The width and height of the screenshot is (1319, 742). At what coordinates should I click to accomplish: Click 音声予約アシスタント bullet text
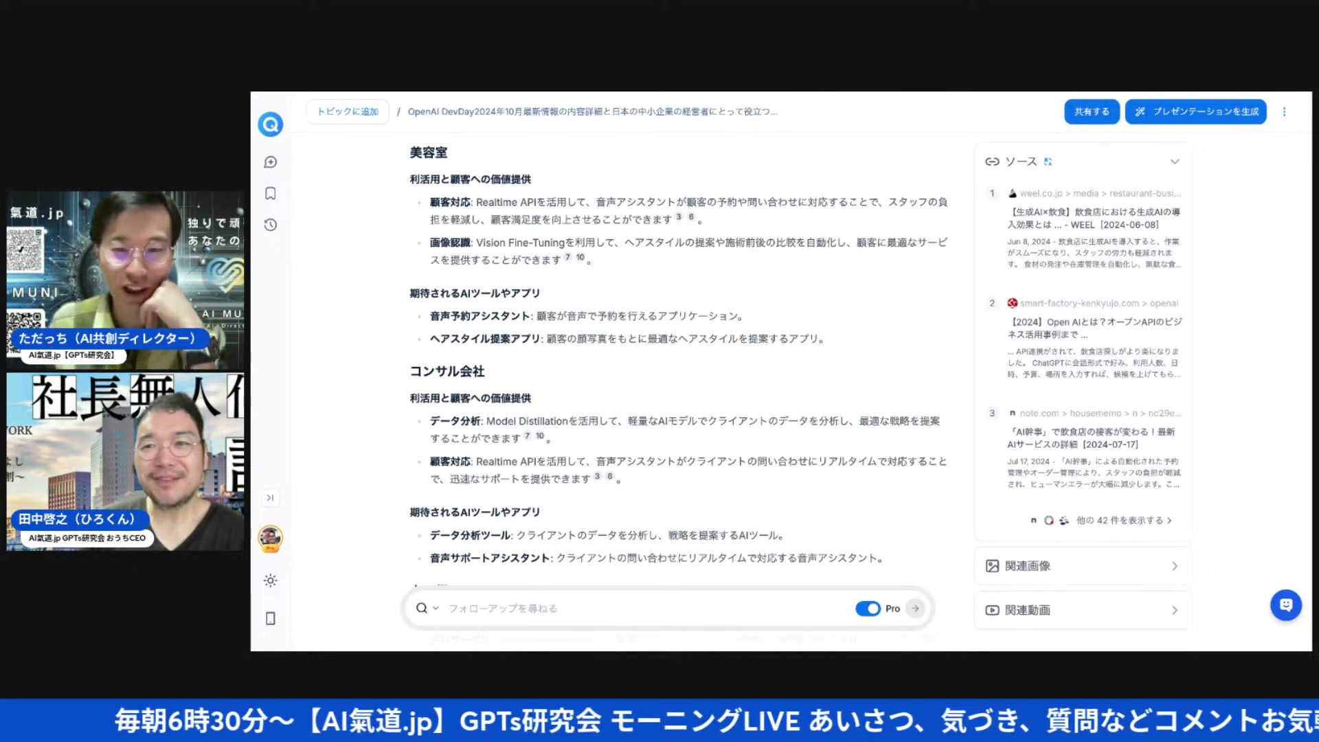(x=480, y=316)
